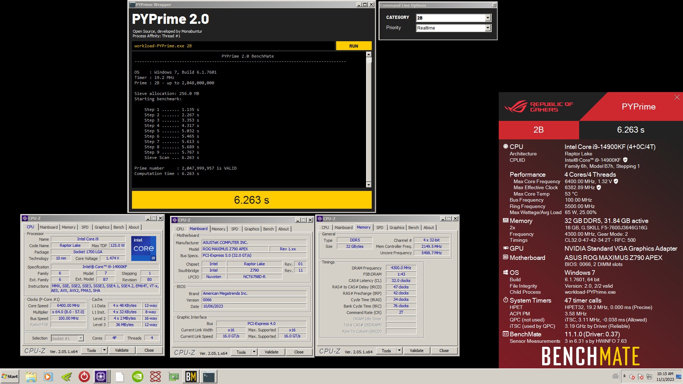Switch to BenchMate BM taskbar icon
Screen dimensions: 683x384
coord(191,377)
